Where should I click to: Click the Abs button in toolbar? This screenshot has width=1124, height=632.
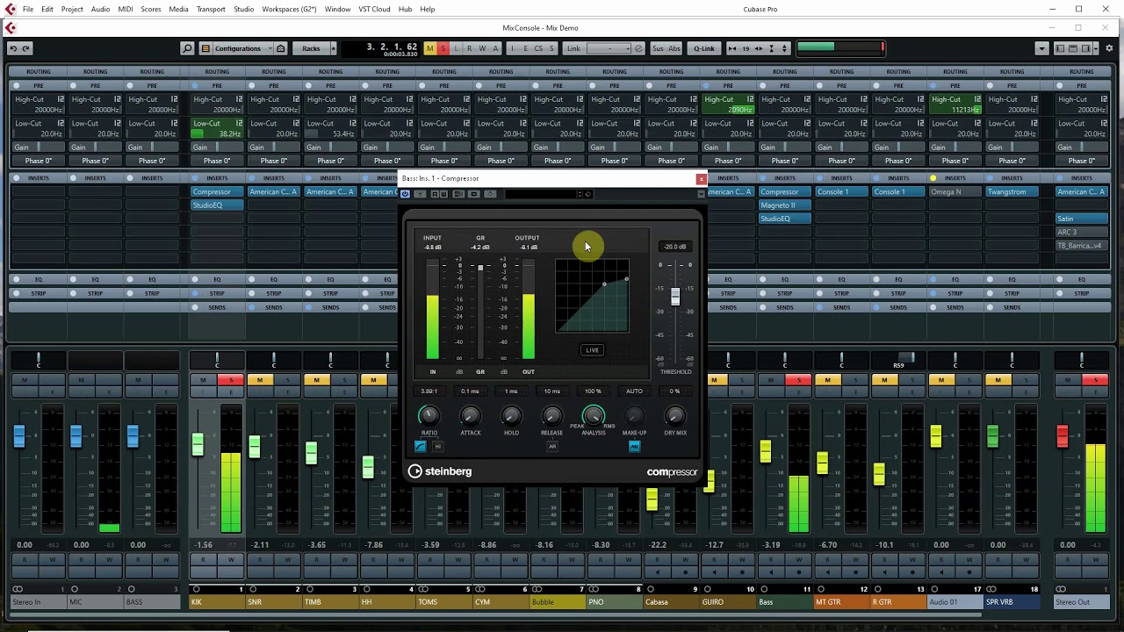[674, 48]
